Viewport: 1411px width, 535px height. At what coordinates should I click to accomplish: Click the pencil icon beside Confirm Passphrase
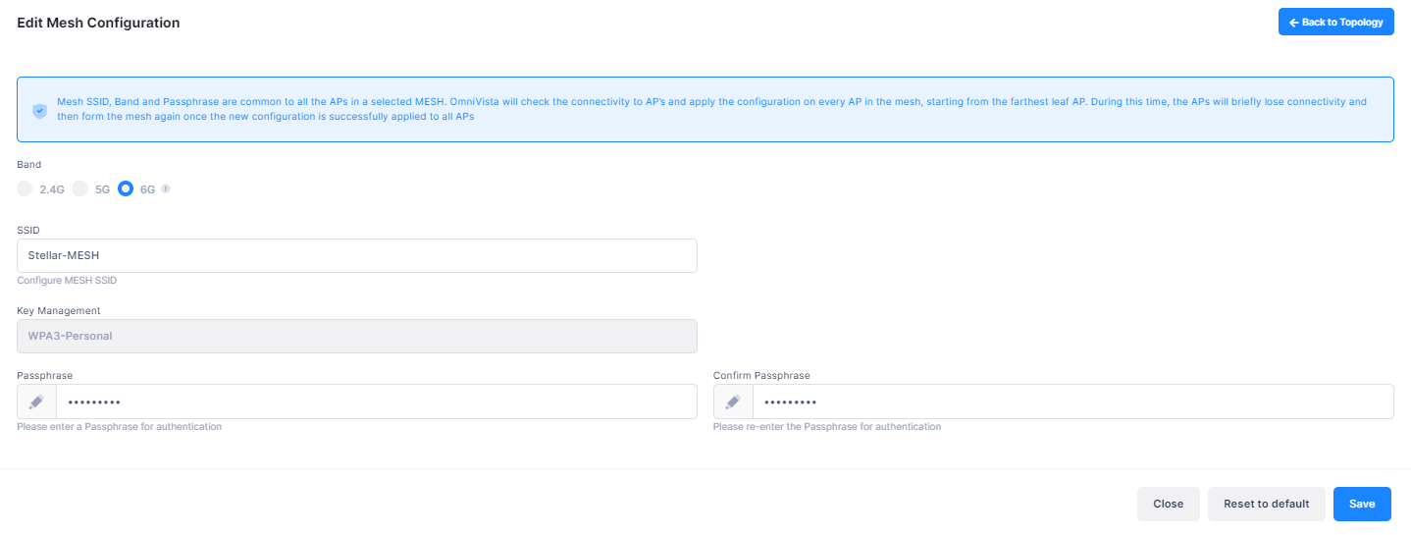[733, 401]
